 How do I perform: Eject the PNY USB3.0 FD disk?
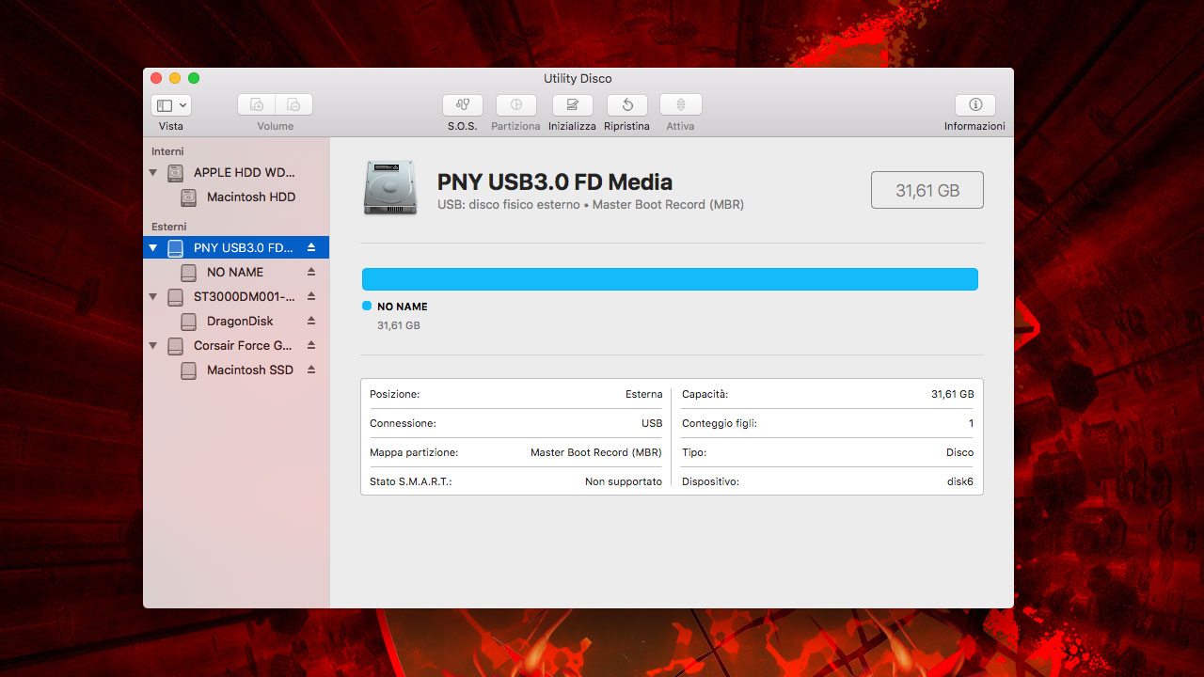tap(311, 248)
